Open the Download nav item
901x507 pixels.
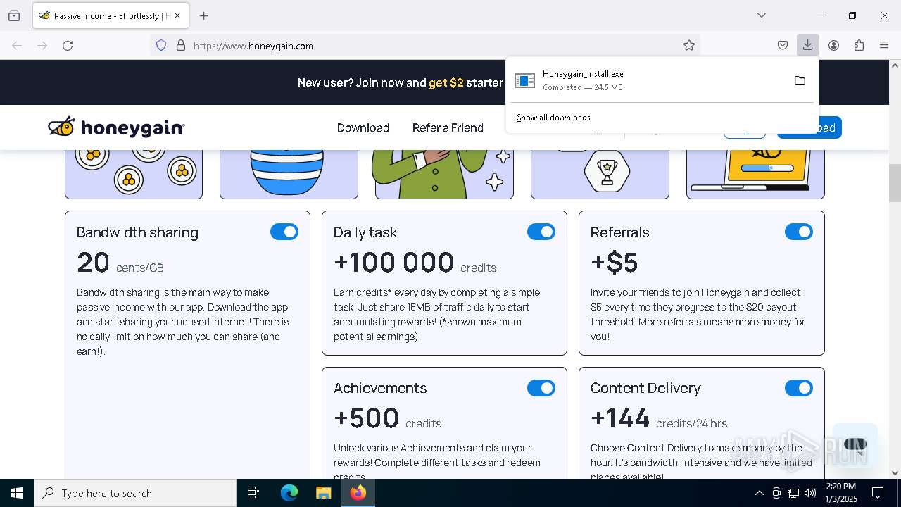tap(363, 127)
